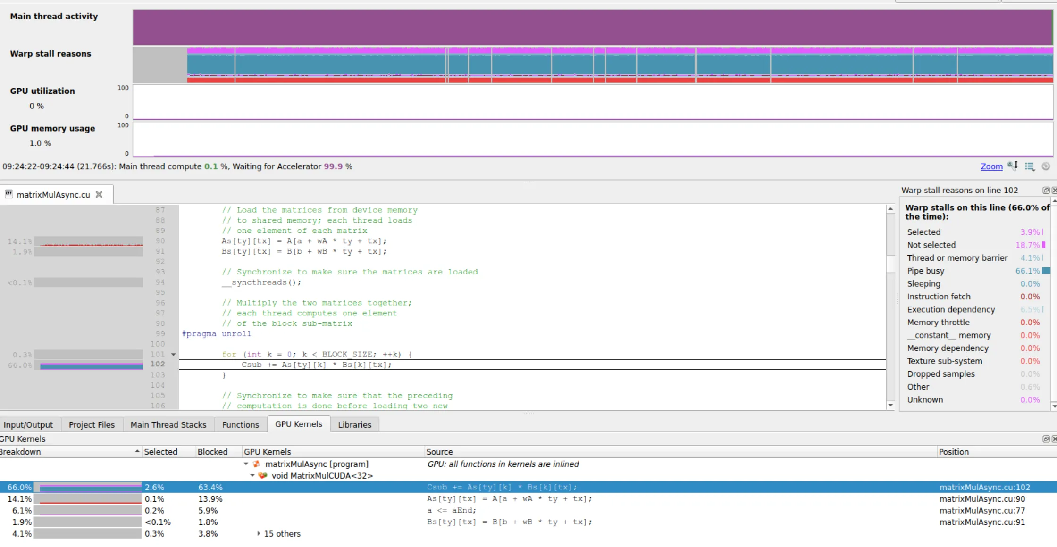Viewport: 1057px width, 547px height.
Task: Select the matrixMulAsync.cu:102 kernel row
Action: 528,487
